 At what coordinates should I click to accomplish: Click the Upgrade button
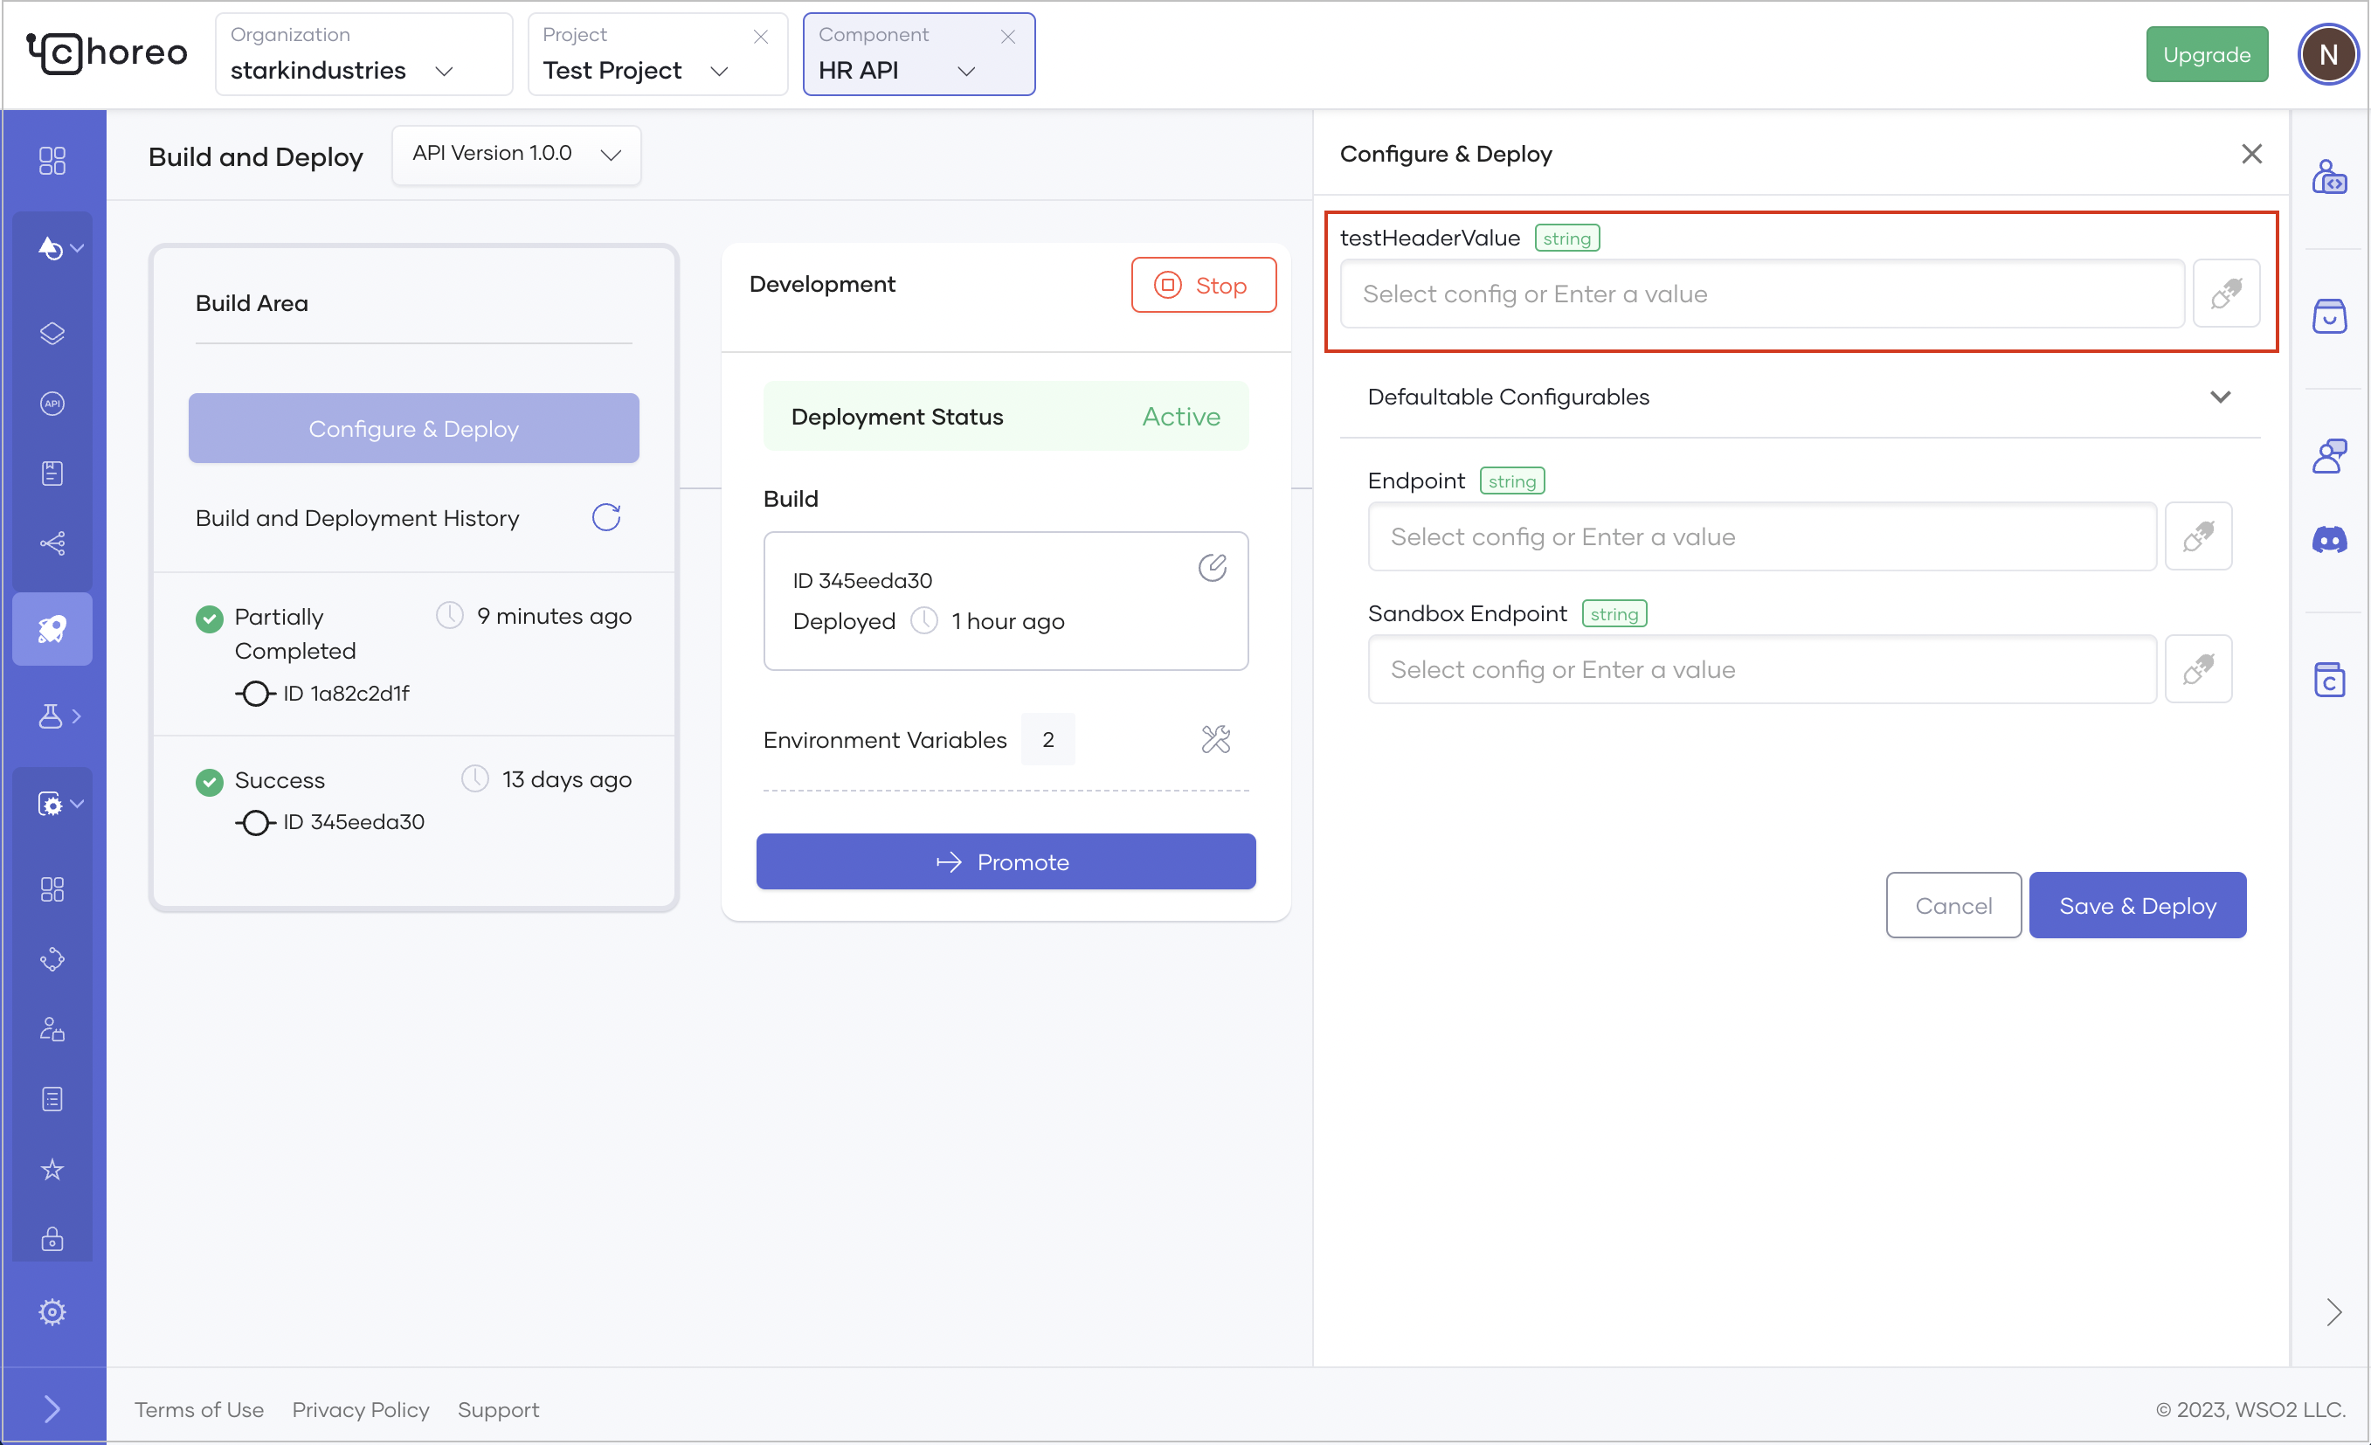(x=2207, y=55)
